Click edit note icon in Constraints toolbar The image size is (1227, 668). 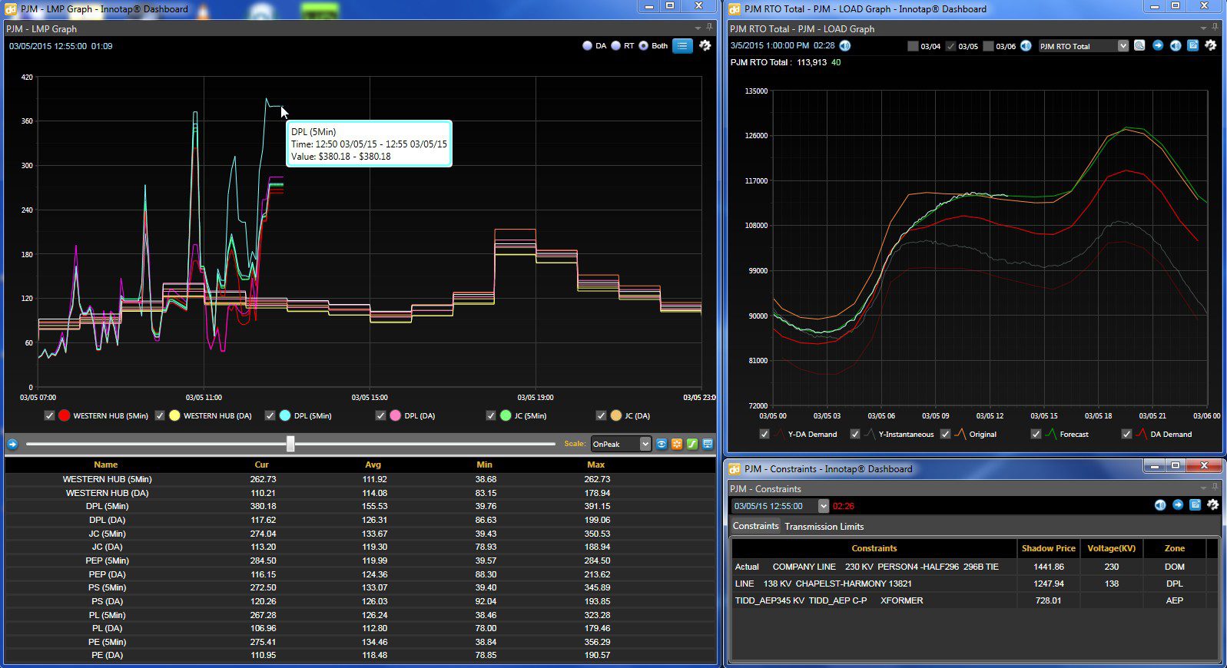(1195, 504)
